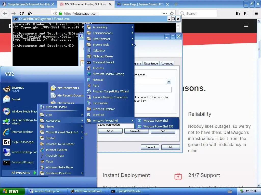
Task: Toggle browser sidebar icon
Action: [x=246, y=13]
